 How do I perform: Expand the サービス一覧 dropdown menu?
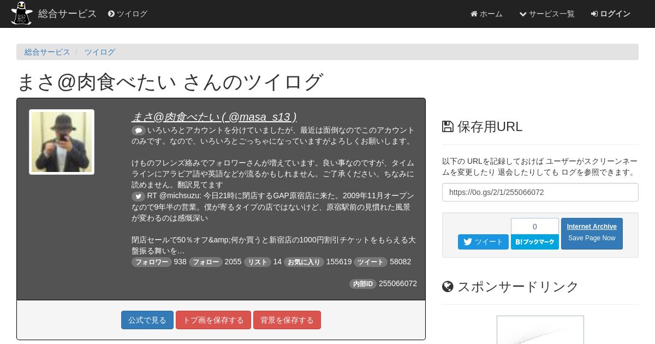pos(547,14)
